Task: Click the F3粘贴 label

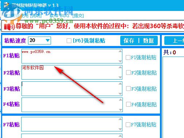Action: pos(12,89)
